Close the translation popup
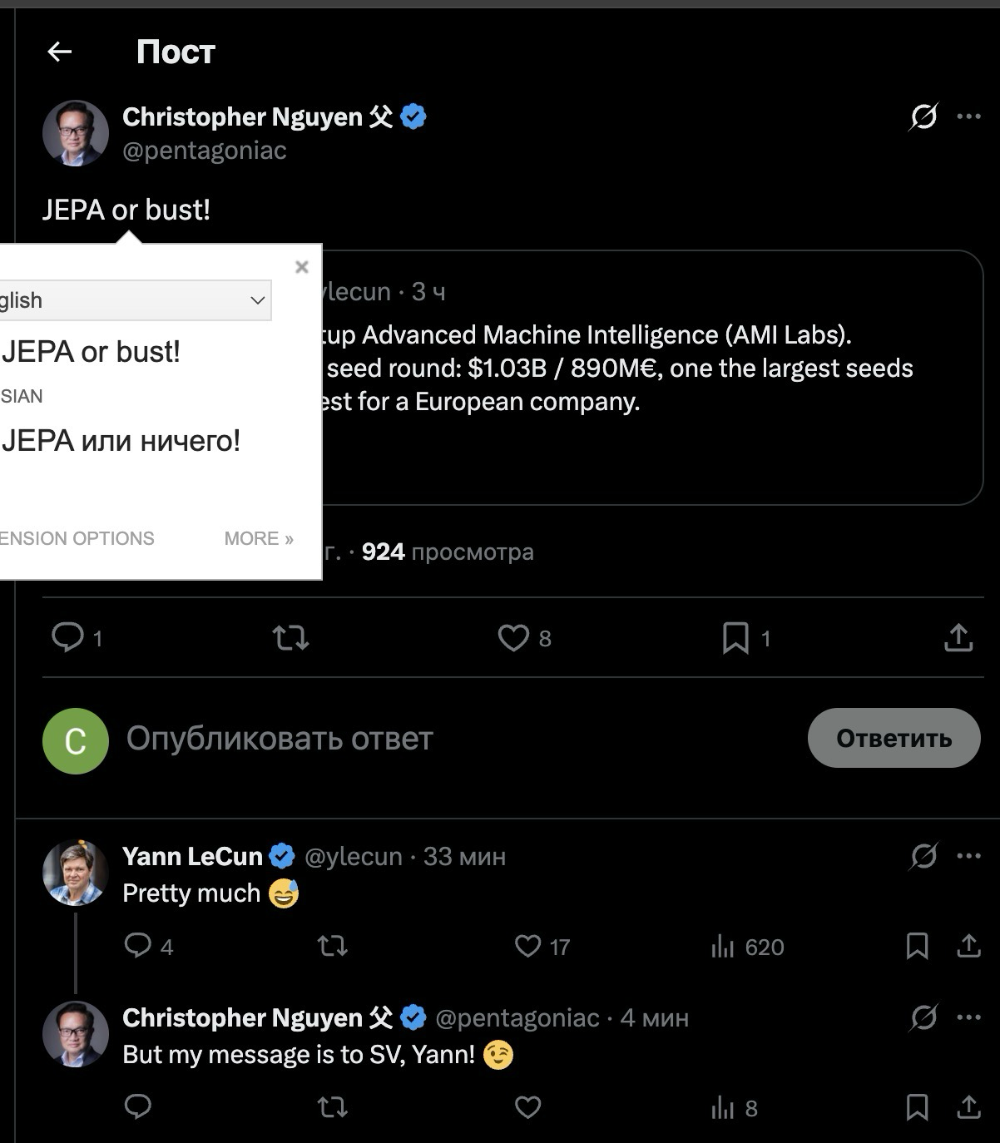 pyautogui.click(x=302, y=267)
